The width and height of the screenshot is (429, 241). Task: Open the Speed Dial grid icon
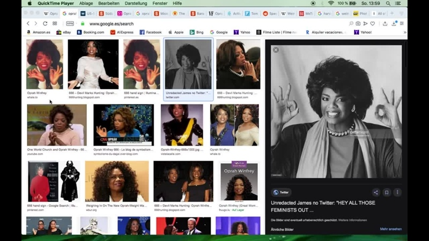(55, 24)
